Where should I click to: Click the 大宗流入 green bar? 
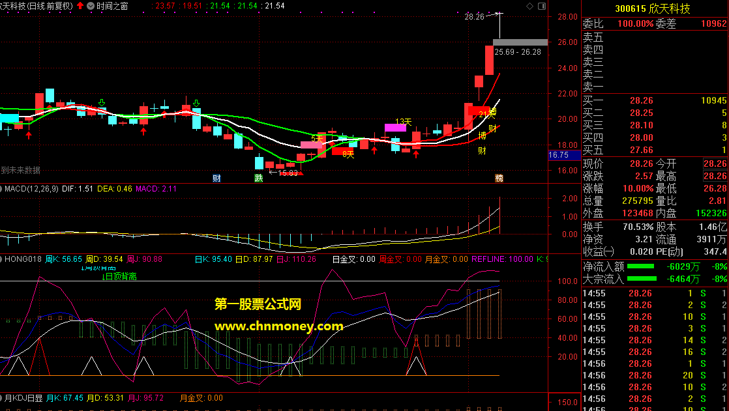coord(642,279)
